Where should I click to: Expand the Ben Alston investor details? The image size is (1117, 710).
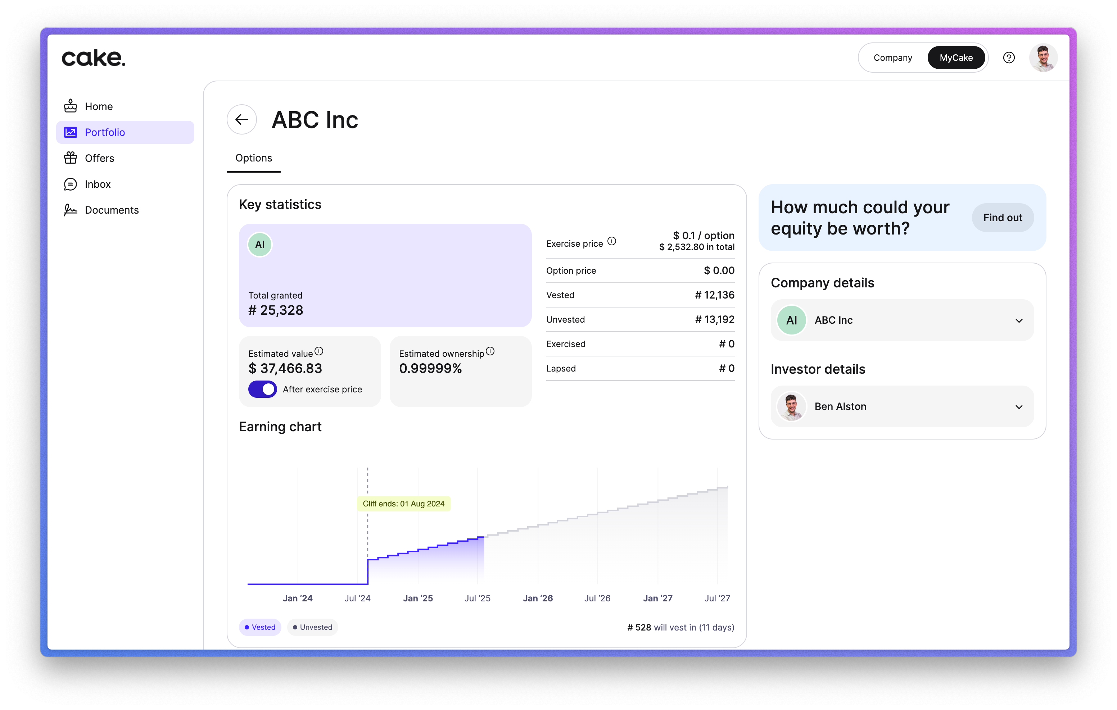point(1019,407)
